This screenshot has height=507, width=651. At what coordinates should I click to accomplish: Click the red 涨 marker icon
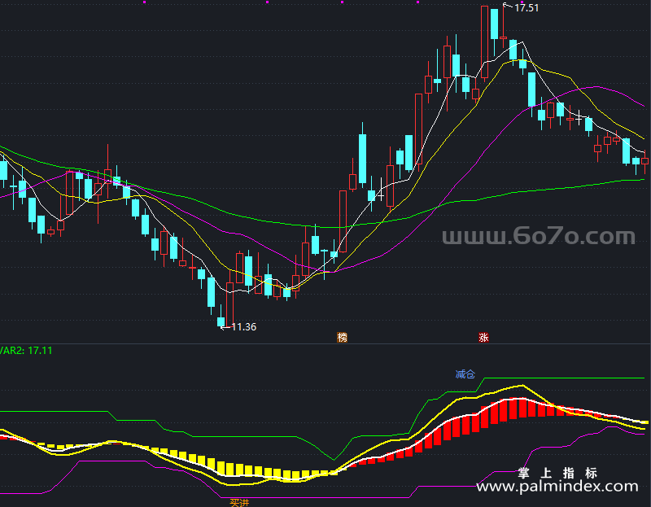click(x=483, y=337)
